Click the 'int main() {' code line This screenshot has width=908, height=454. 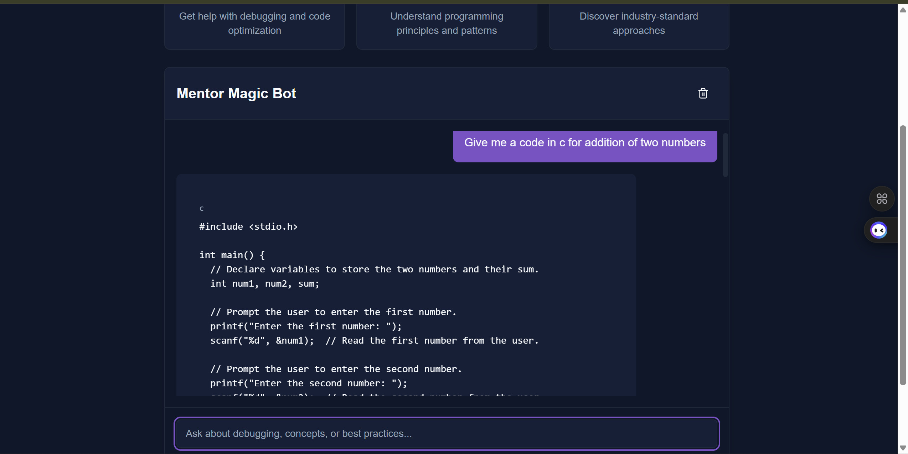pyautogui.click(x=232, y=255)
